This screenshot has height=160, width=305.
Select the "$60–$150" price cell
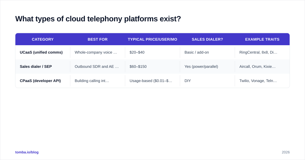click(152, 67)
